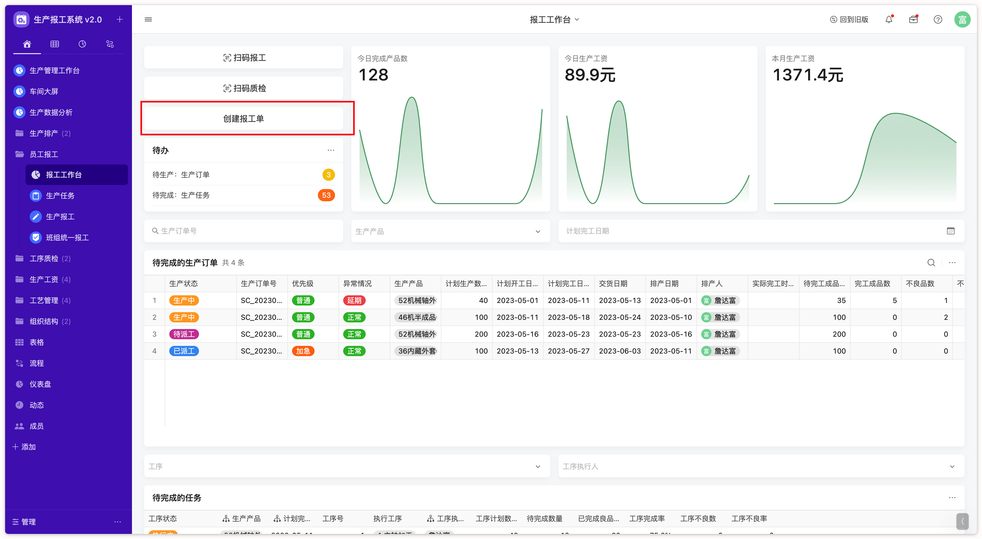Open 管理 settings at sidebar bottom
Image resolution: width=982 pixels, height=539 pixels.
tap(24, 522)
